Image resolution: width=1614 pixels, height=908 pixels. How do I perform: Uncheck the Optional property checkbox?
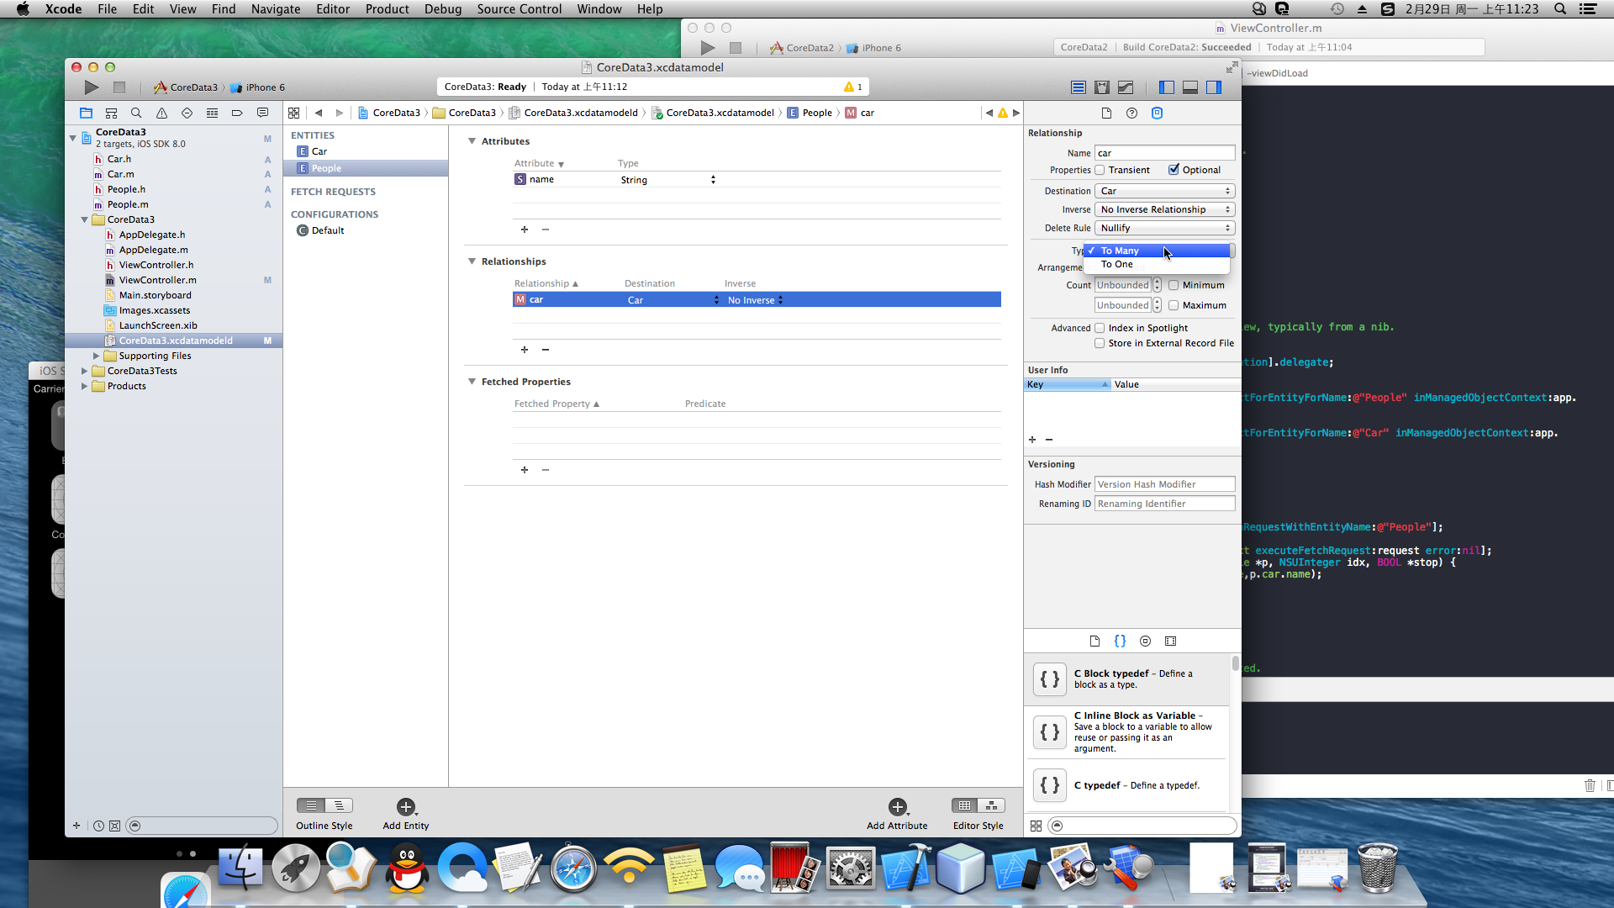click(1174, 170)
